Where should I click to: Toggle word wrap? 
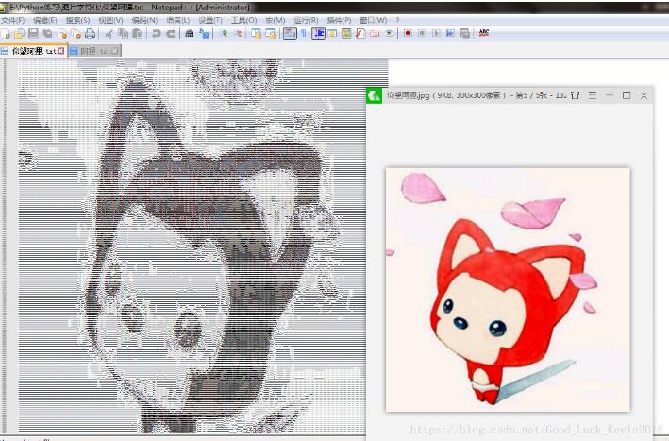[290, 34]
